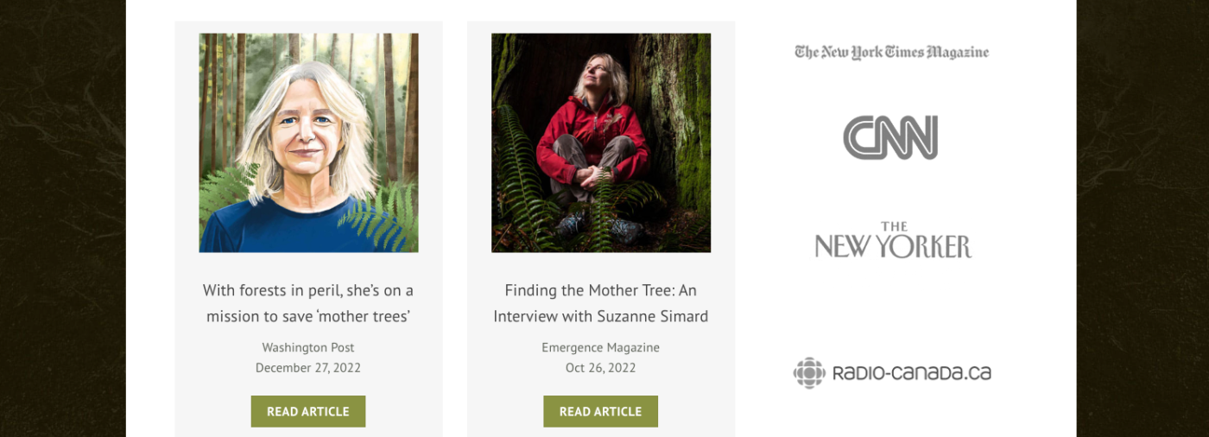Click the CNN logo
This screenshot has width=1209, height=437.
890,137
